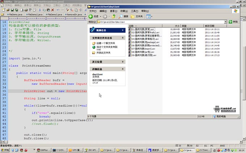The image size is (246, 153).
Task: Select file 05-面向对象(包package).avi
Action: (145, 42)
